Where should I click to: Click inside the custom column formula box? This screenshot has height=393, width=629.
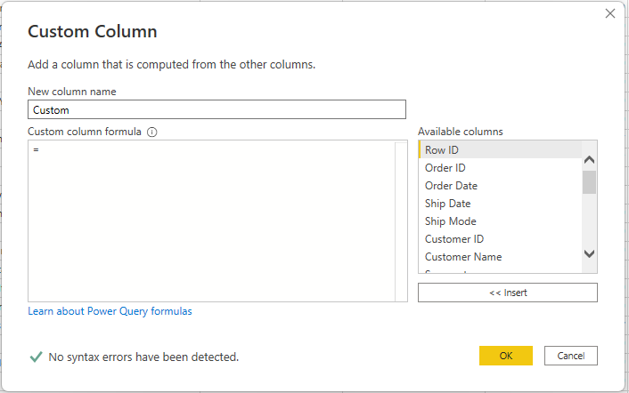[x=211, y=221]
